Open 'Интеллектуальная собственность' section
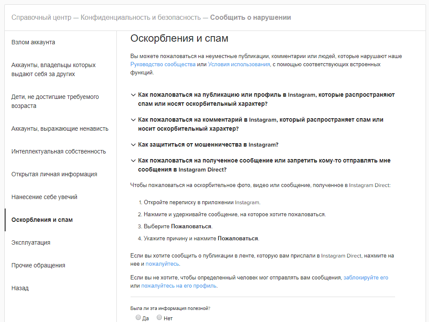This screenshot has height=322, width=429. coord(58,151)
